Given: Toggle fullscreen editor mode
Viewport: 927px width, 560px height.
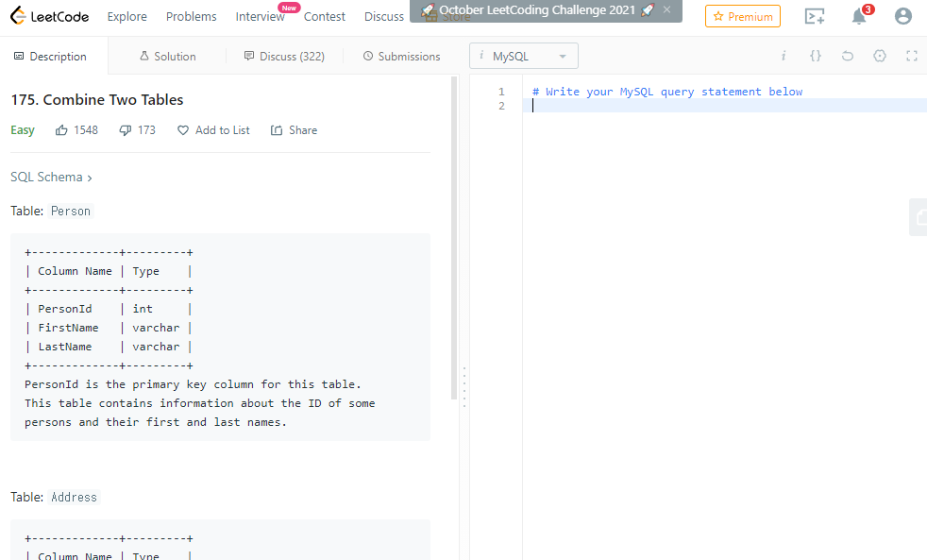Looking at the screenshot, I should click(912, 56).
